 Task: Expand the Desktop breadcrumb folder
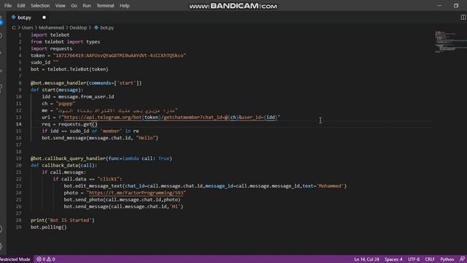coord(78,28)
